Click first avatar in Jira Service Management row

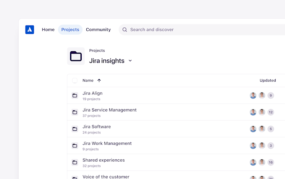tap(253, 112)
